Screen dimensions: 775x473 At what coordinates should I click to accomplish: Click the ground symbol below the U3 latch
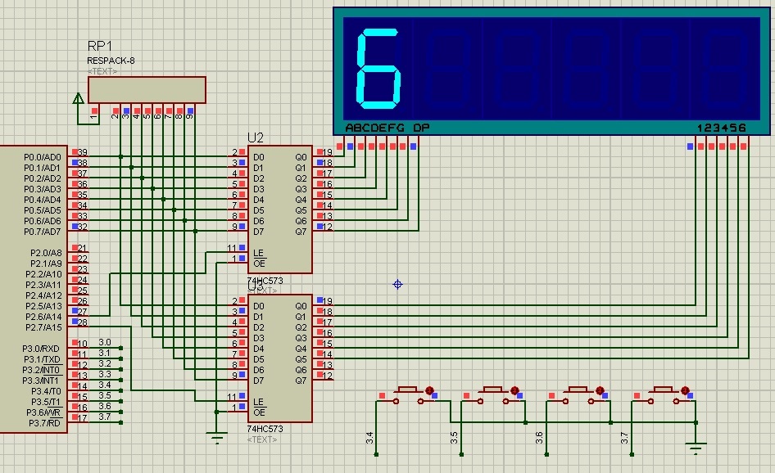tap(216, 438)
